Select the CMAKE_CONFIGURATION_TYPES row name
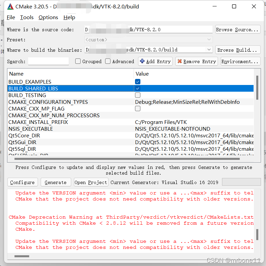 point(48,102)
